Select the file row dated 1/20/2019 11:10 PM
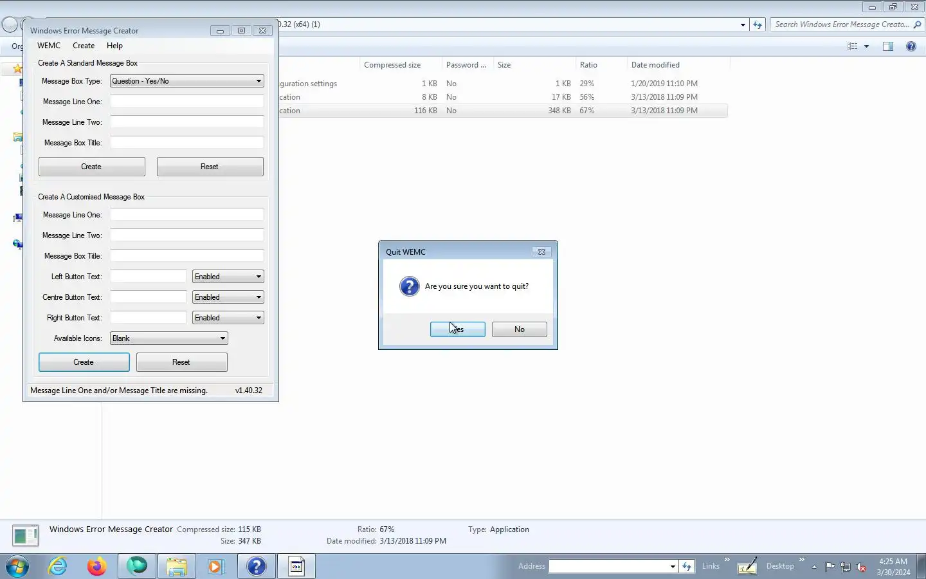The width and height of the screenshot is (926, 579). click(x=503, y=84)
